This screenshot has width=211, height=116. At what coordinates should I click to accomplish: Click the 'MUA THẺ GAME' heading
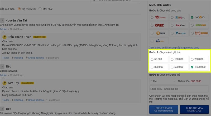point(160,5)
